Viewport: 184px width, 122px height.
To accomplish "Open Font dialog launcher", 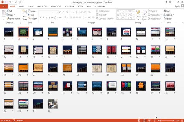I will pos(68,23).
